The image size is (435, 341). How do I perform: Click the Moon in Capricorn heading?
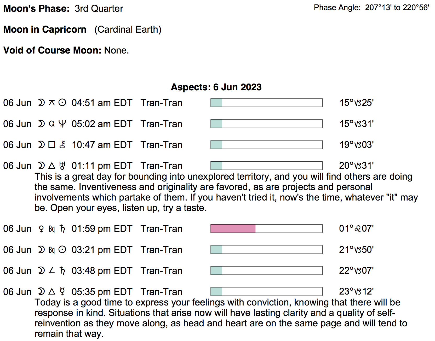coord(45,30)
